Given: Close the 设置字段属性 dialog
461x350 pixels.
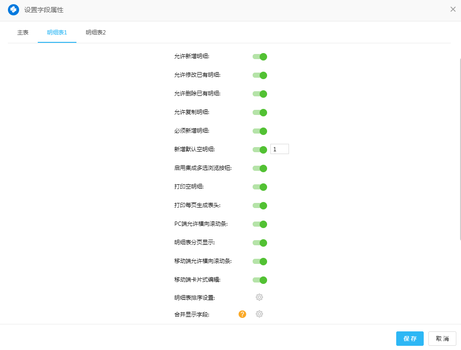Looking at the screenshot, I should [453, 9].
